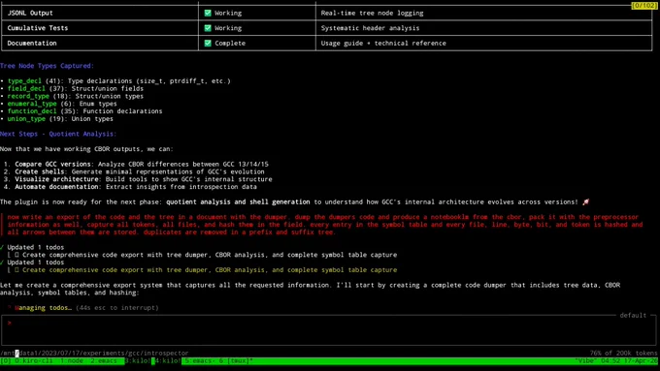Click the green checkmark in Cumulative Tests row
Image resolution: width=660 pixels, height=371 pixels.
coord(208,28)
